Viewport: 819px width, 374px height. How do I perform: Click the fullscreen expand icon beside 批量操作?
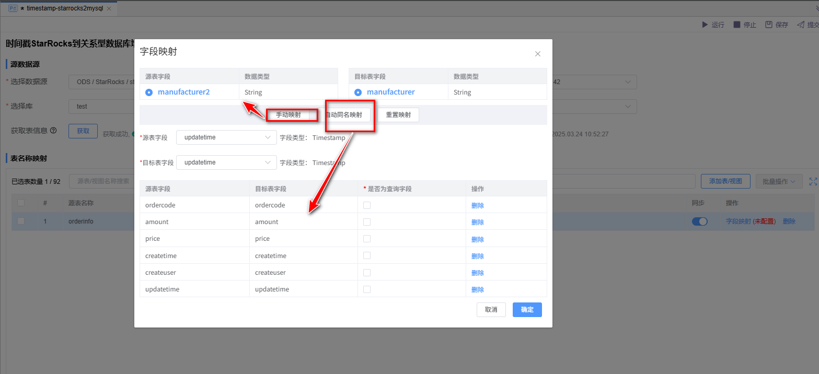(x=813, y=181)
